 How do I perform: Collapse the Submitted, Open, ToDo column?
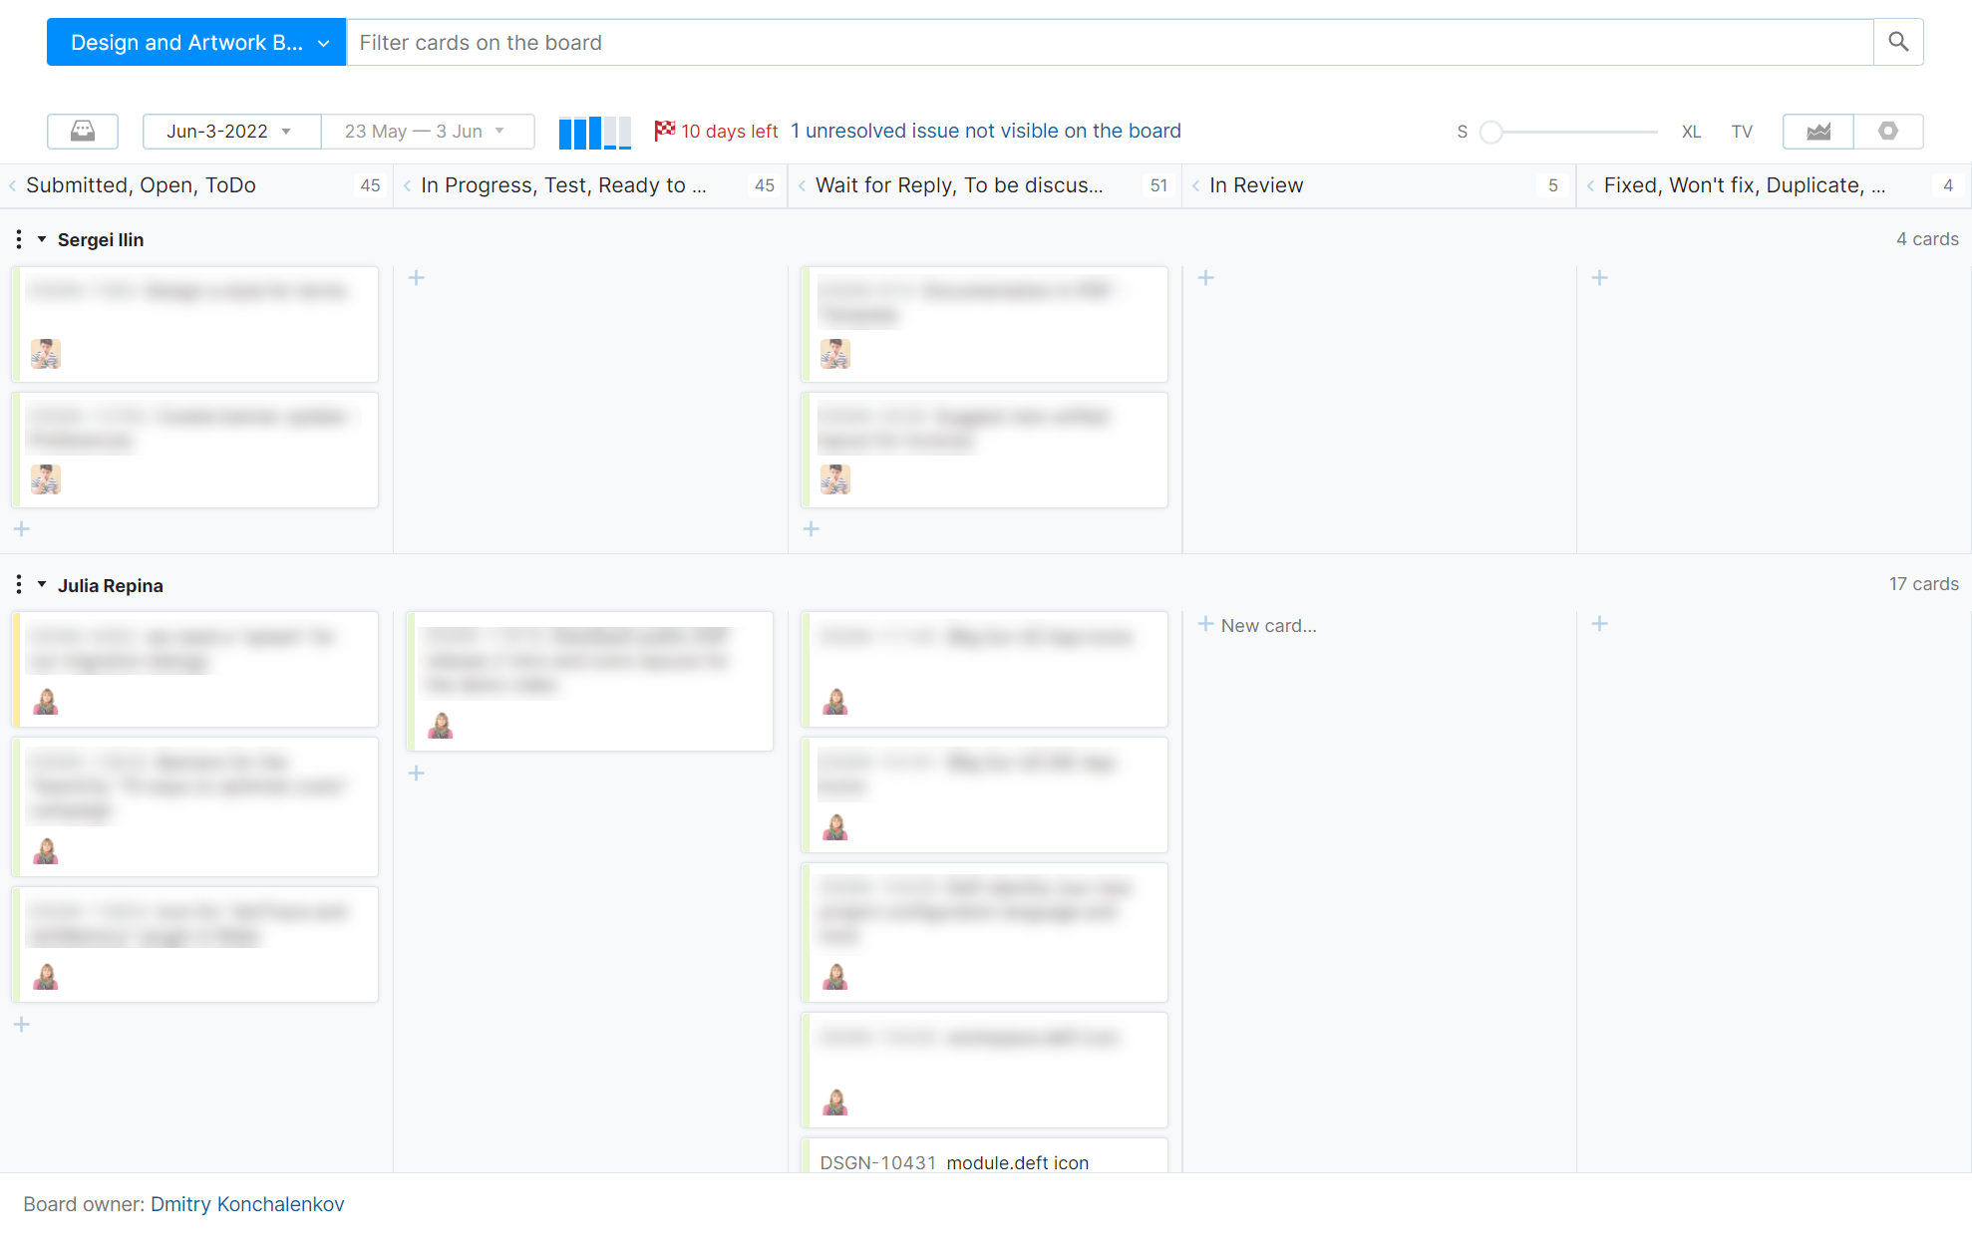tap(12, 185)
